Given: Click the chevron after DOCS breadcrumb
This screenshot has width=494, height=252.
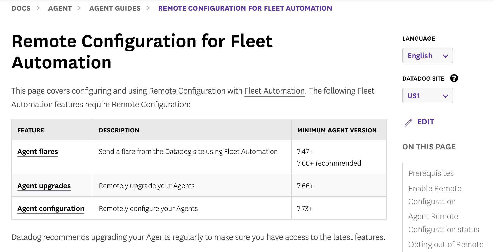Looking at the screenshot, I should click(x=39, y=8).
